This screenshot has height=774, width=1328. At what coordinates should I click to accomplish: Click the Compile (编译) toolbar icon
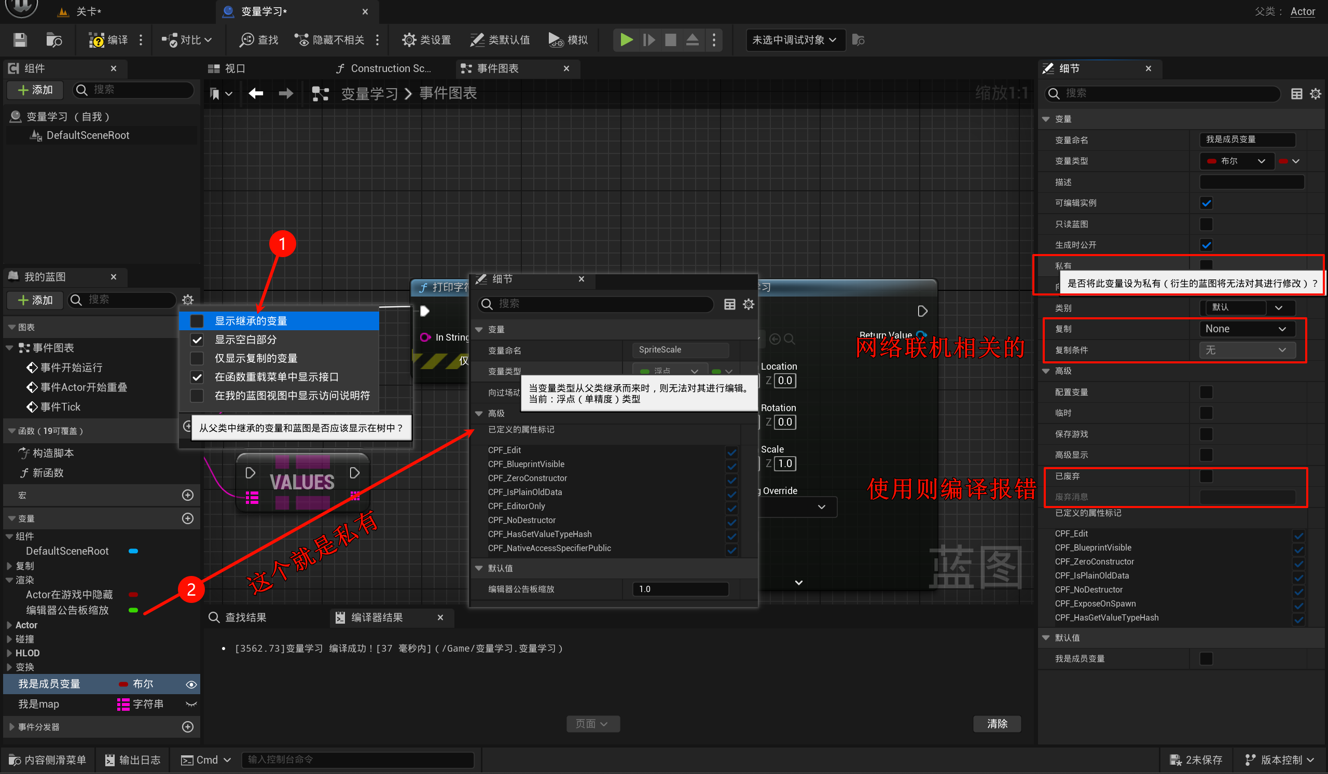point(97,40)
